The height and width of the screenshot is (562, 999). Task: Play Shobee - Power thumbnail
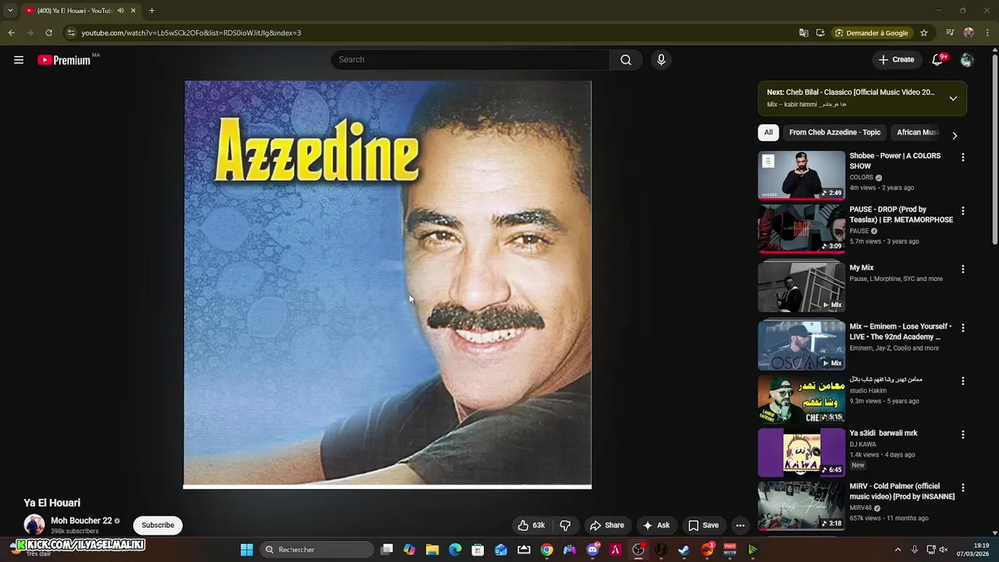802,176
